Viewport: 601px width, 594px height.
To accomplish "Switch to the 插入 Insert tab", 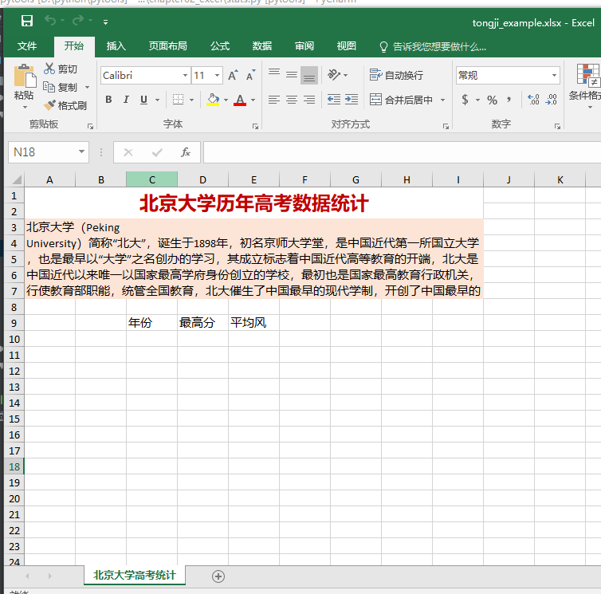I will pyautogui.click(x=116, y=46).
